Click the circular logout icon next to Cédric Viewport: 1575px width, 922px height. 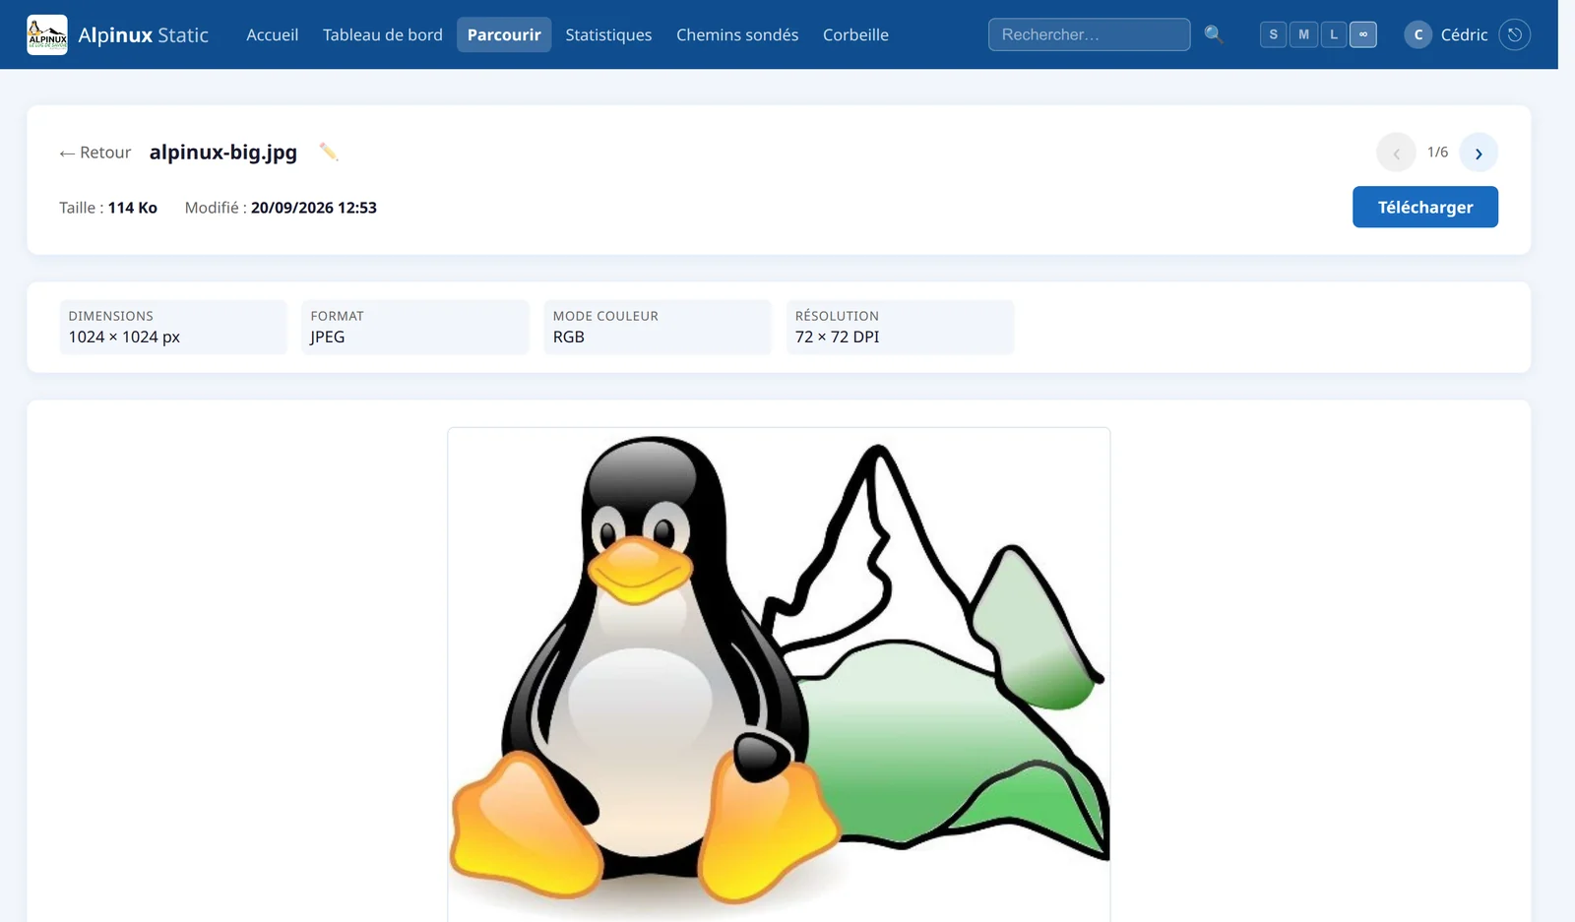(1514, 34)
